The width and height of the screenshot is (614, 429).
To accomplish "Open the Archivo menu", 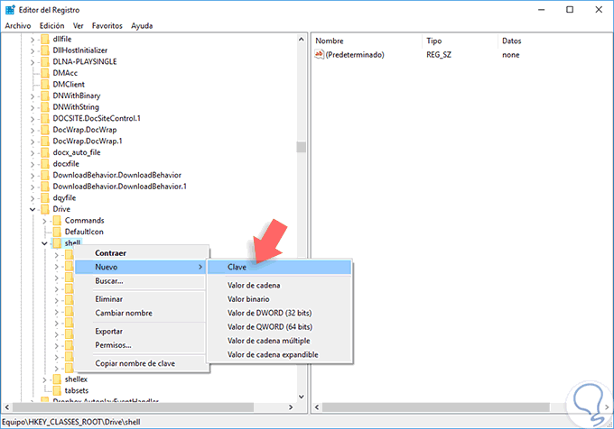I will coord(18,26).
